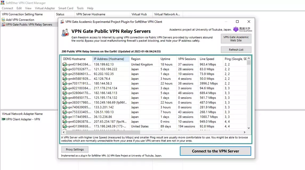Click the server icon for vpn452863878 row

click(64, 121)
